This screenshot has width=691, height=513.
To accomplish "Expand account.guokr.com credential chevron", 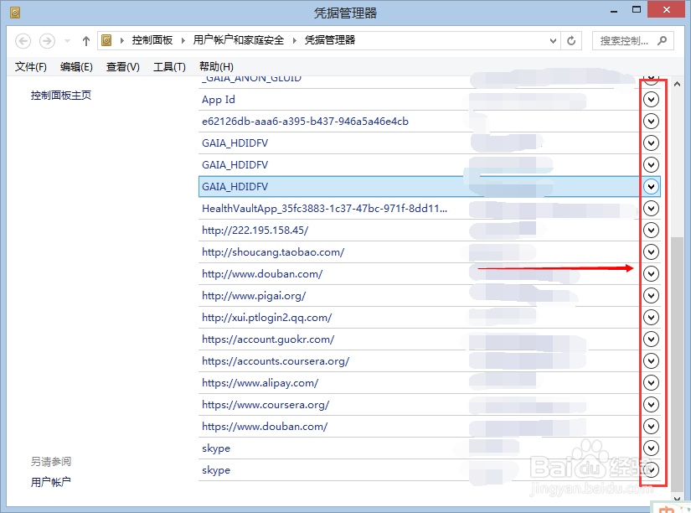I will (x=651, y=339).
